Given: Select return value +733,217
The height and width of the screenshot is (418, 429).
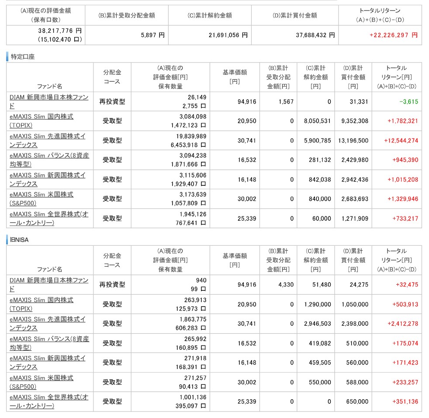Looking at the screenshot, I should click(x=405, y=218).
